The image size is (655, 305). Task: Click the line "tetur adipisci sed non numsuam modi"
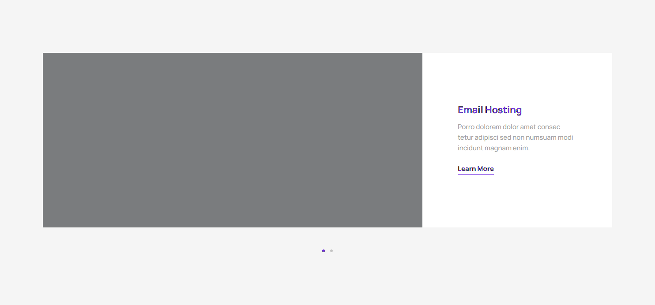[515, 138]
